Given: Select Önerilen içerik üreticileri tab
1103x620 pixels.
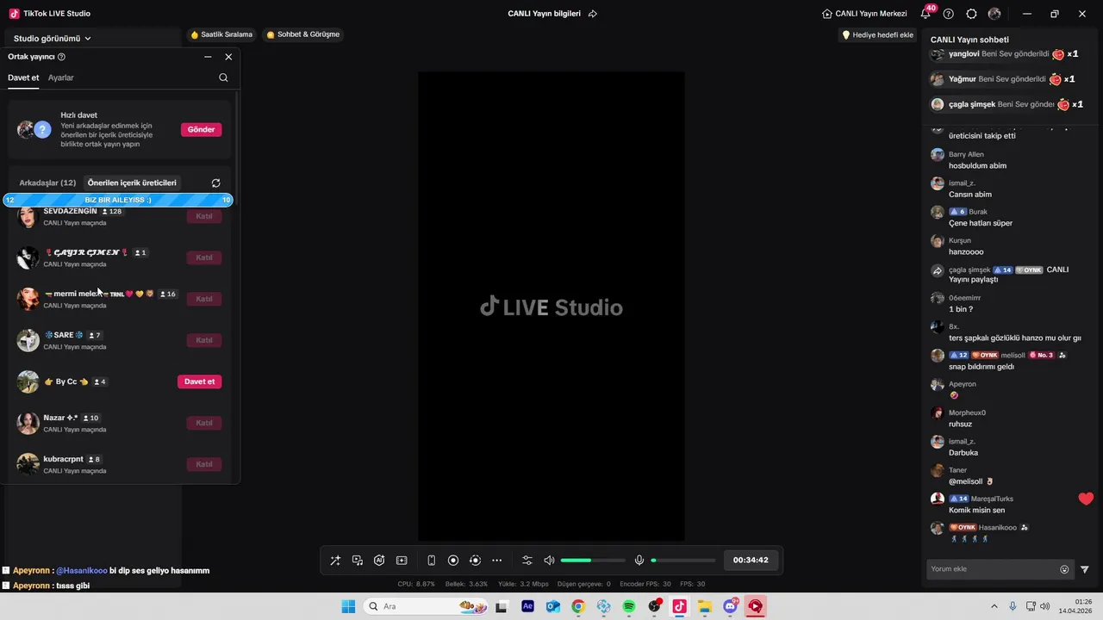Looking at the screenshot, I should tap(132, 183).
